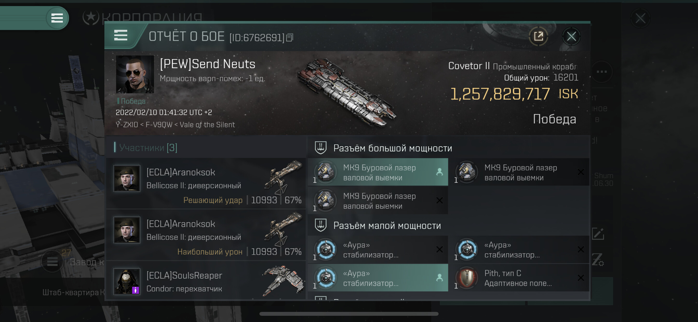Click the Y-ZXIO system location link
The image size is (698, 322).
[126, 125]
